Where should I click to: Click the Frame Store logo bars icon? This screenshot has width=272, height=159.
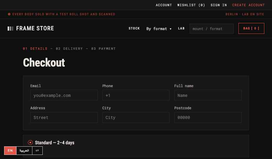pyautogui.click(x=10, y=29)
